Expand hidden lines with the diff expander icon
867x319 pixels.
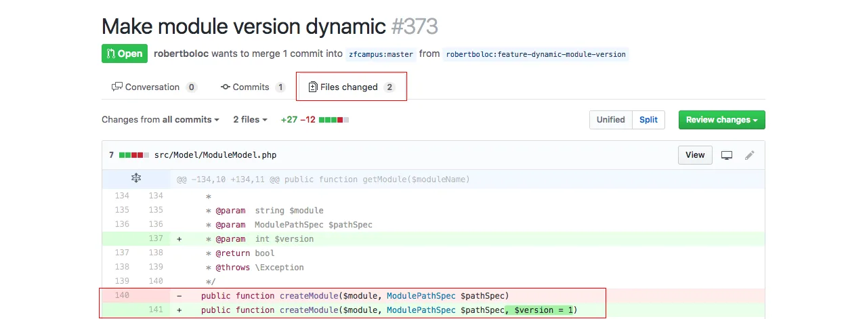pos(136,178)
